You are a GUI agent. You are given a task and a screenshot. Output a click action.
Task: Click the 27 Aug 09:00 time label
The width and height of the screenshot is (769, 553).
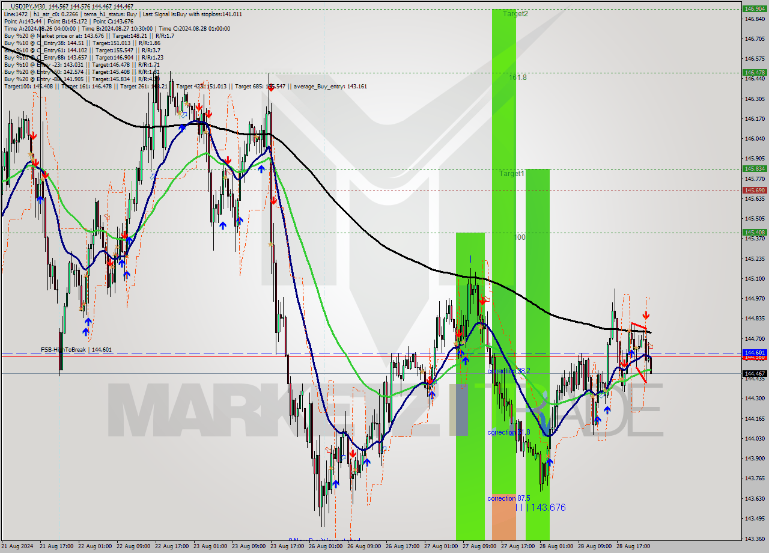479,546
